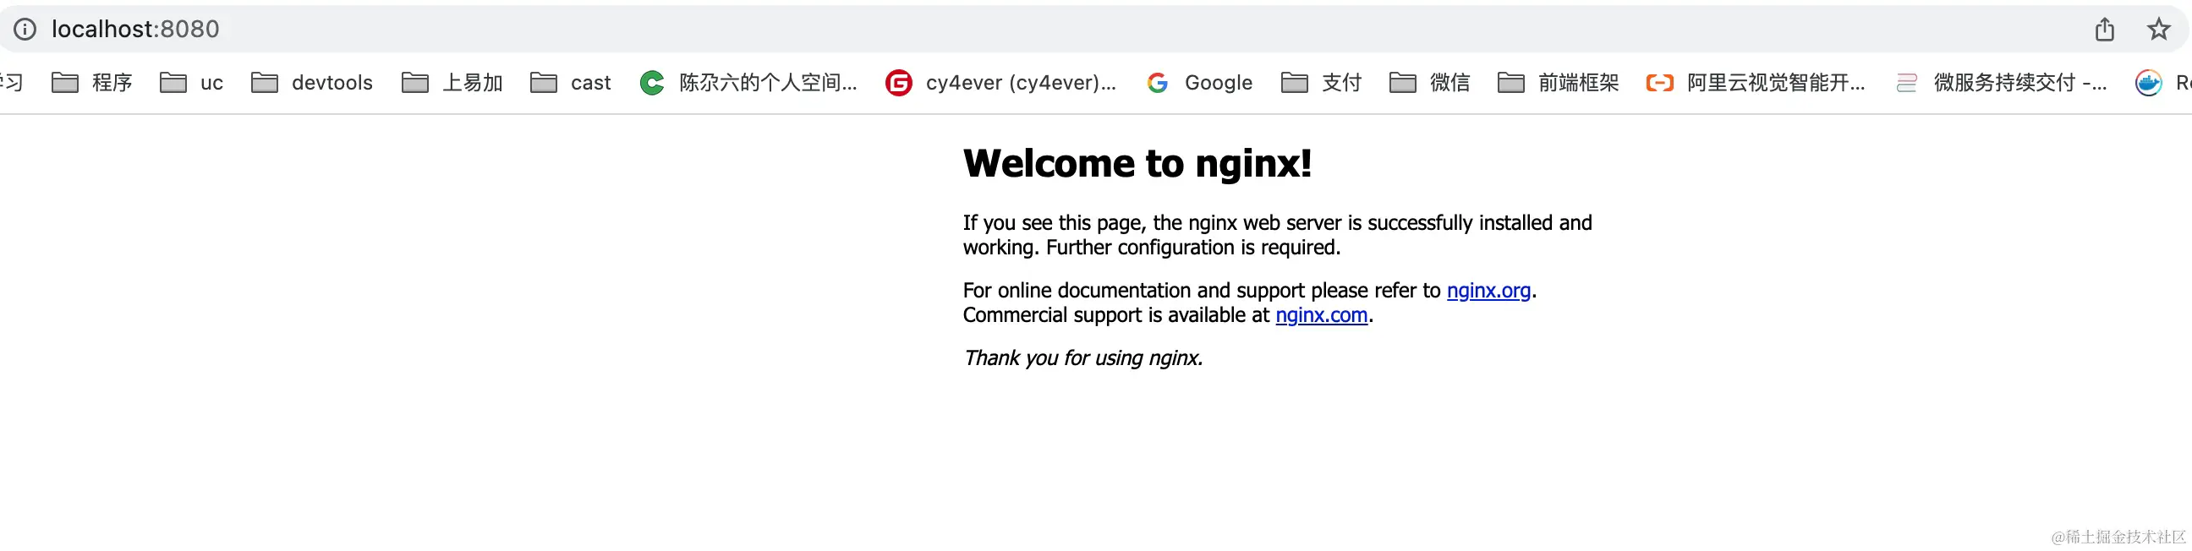
Task: Open the uc bookmark folder
Action: pyautogui.click(x=191, y=83)
